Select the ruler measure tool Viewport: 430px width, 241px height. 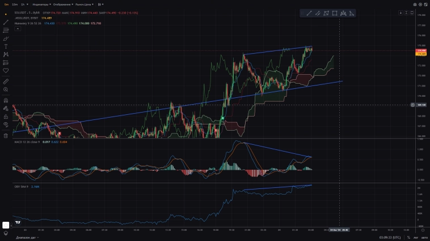pos(6,81)
